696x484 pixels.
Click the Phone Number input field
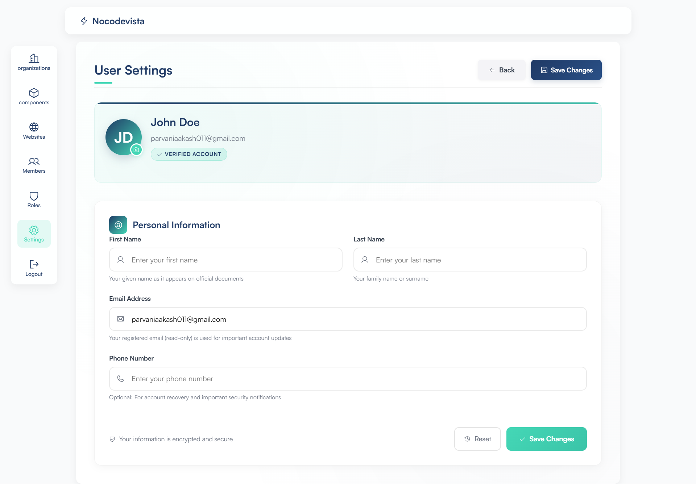click(348, 379)
